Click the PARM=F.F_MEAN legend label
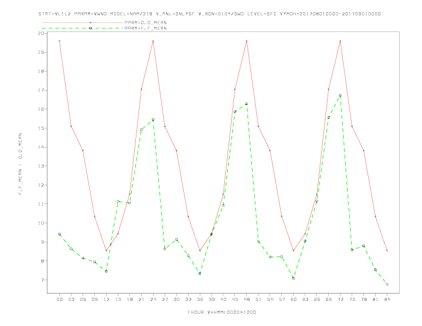Image resolution: width=422 pixels, height=326 pixels. pyautogui.click(x=145, y=28)
